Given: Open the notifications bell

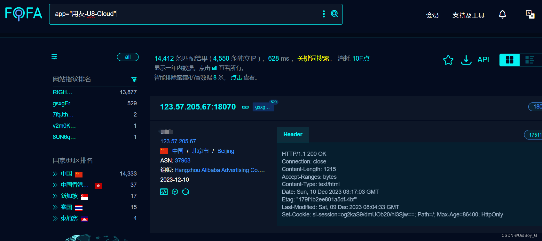Looking at the screenshot, I should 502,14.
